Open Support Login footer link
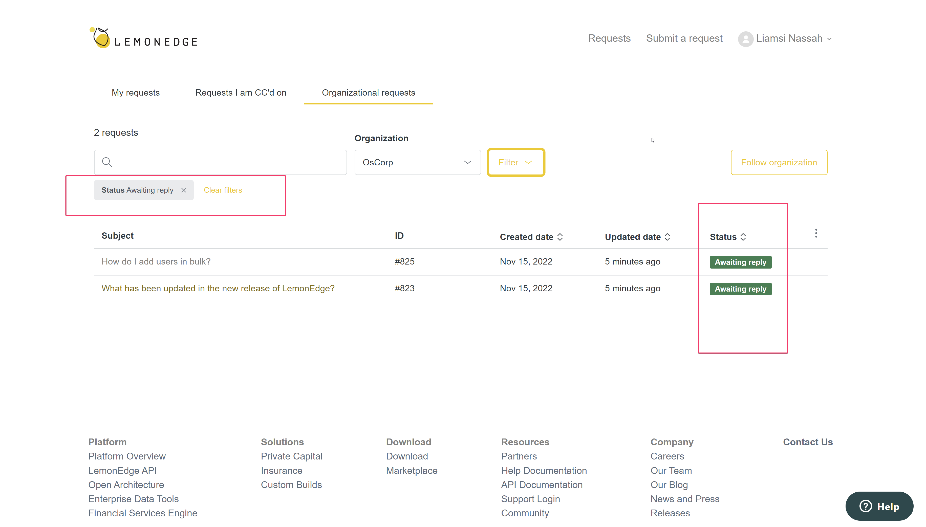The height and width of the screenshot is (527, 926). [530, 499]
